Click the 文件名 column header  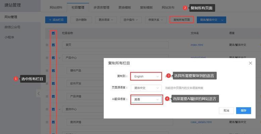pyautogui.click(x=195, y=33)
